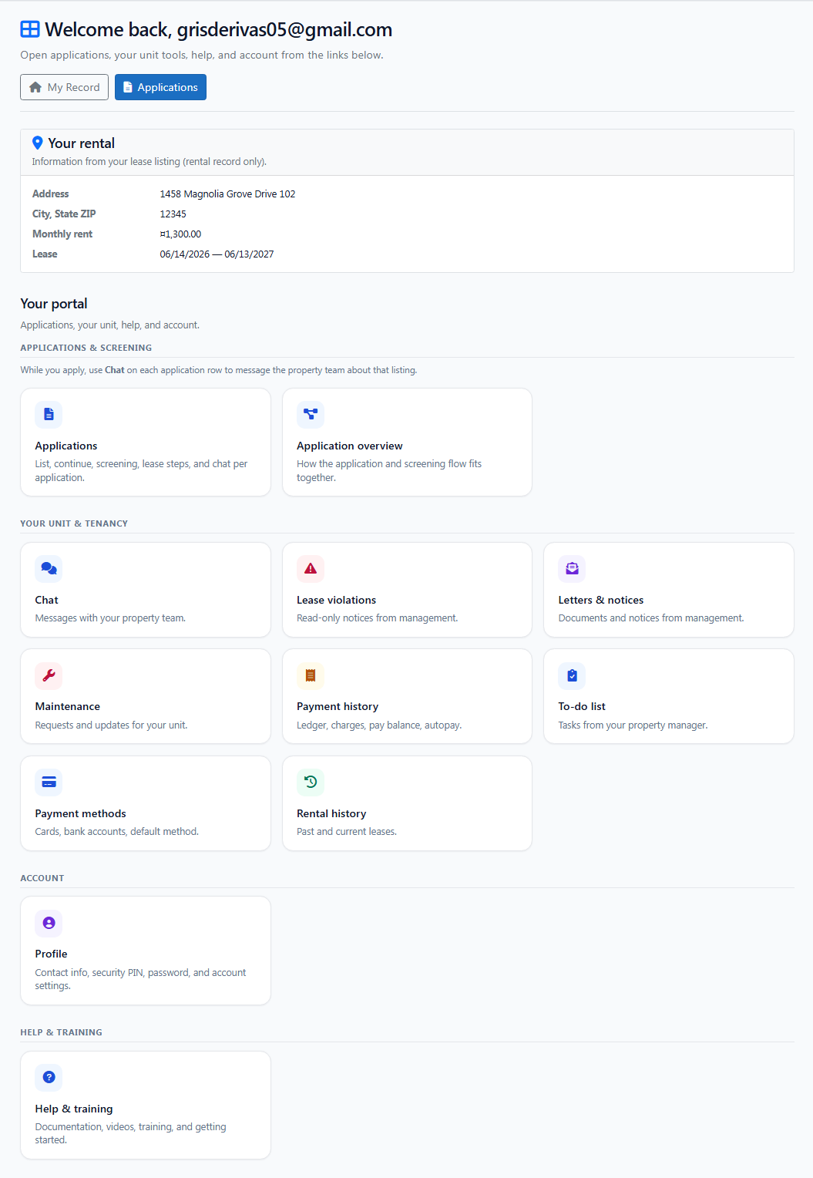Open the Application overview card title
Image resolution: width=813 pixels, height=1178 pixels.
(350, 446)
